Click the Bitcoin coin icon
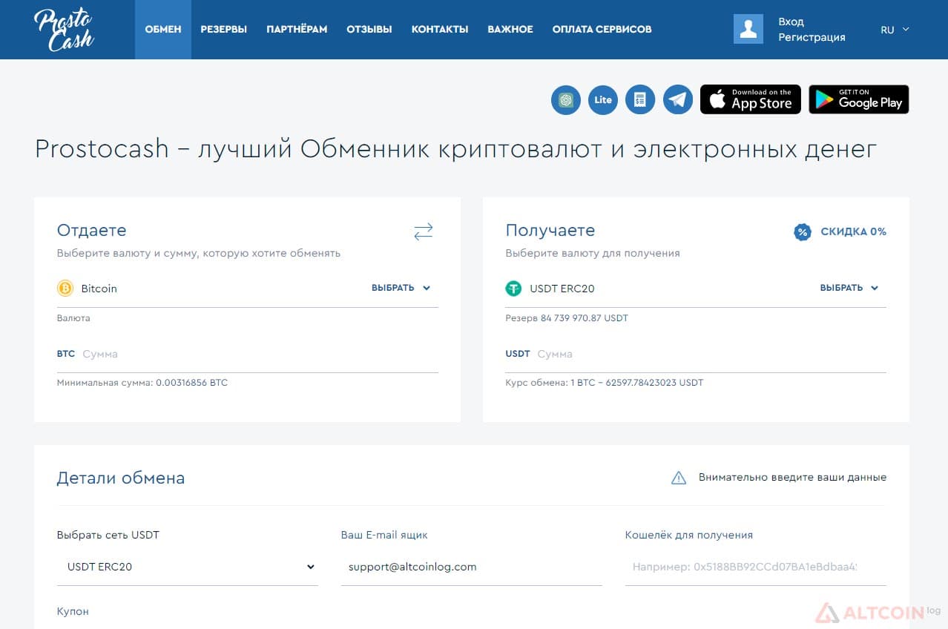This screenshot has width=948, height=629. pyautogui.click(x=65, y=288)
